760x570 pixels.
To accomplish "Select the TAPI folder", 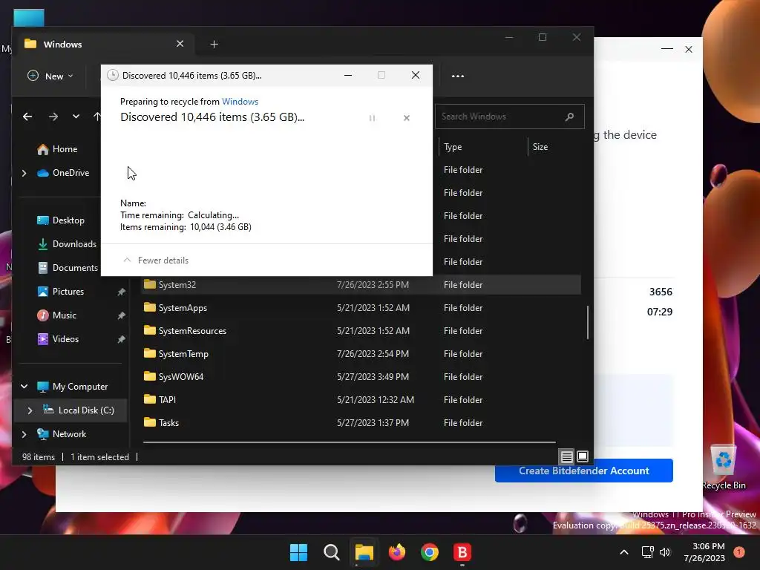I will (x=167, y=400).
